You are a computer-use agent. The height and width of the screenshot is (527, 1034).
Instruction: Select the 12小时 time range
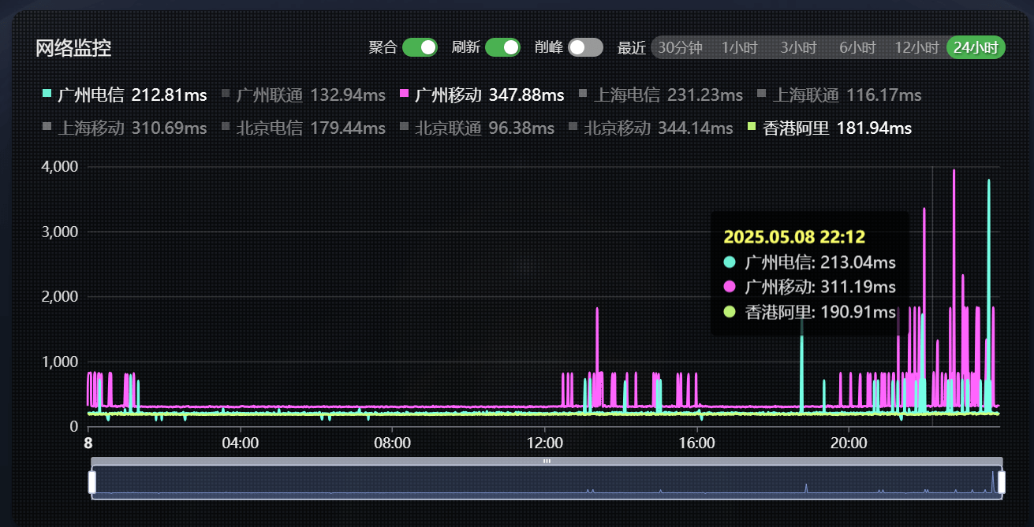point(916,47)
